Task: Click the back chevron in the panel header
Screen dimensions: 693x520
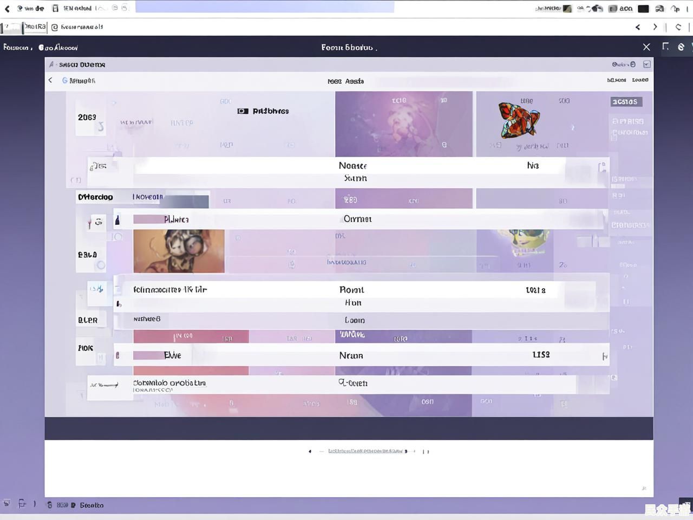Action: (50, 80)
